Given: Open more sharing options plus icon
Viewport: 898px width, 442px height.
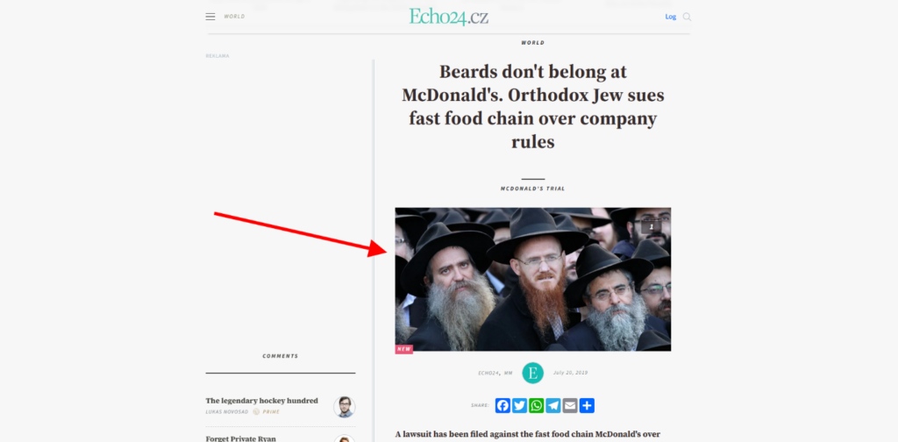Looking at the screenshot, I should 587,405.
